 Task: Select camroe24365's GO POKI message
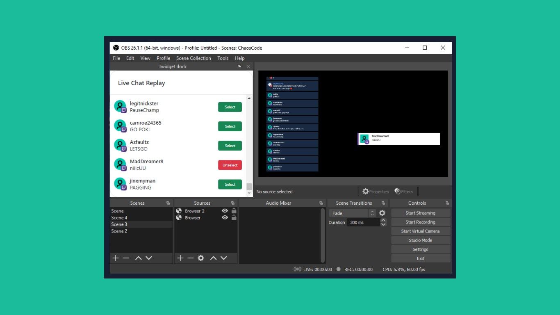click(230, 126)
